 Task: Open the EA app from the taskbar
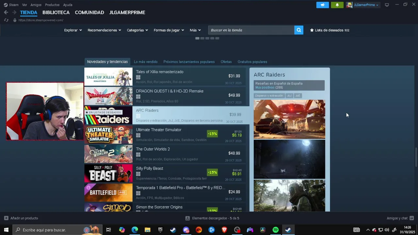199,230
